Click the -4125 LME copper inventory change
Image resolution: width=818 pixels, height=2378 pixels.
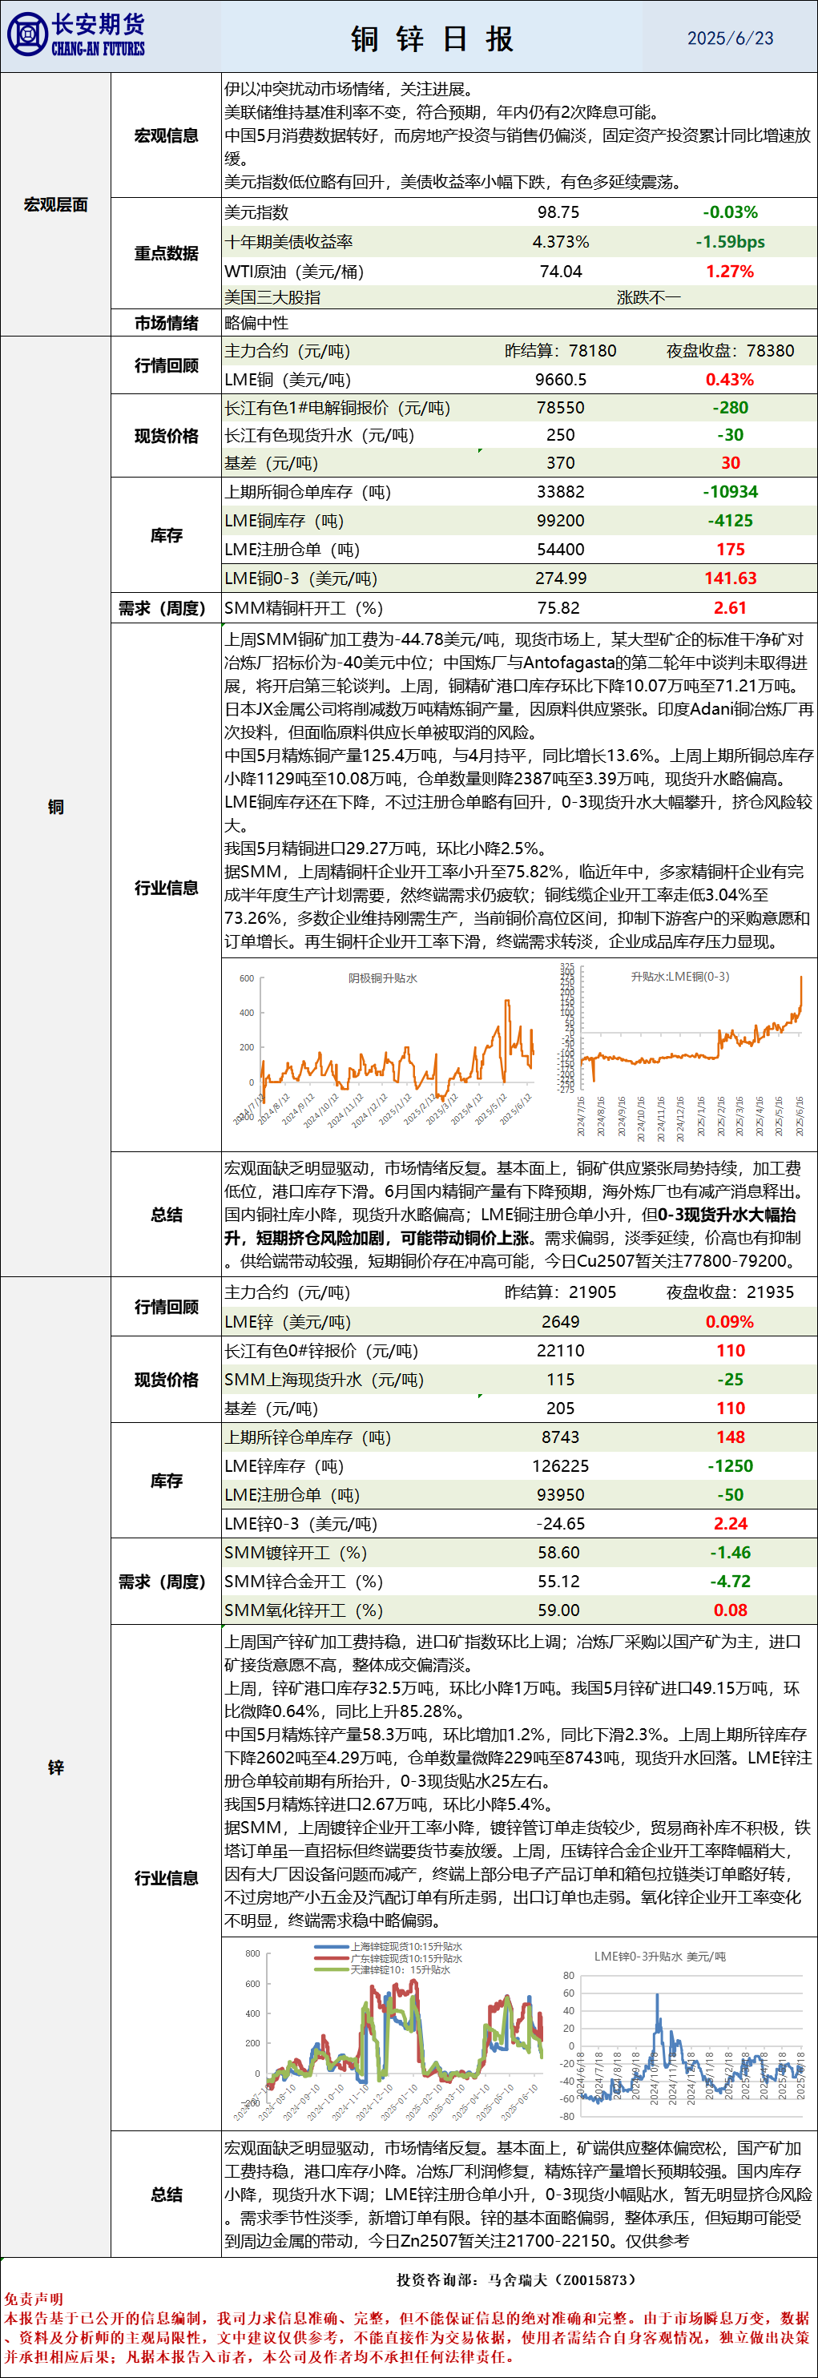(731, 521)
